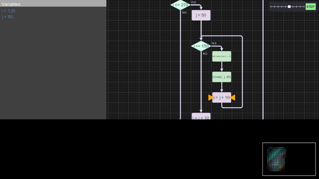Screen dimensions: 319x179
Task: Click the Variables panel header
Action: tap(53, 4)
